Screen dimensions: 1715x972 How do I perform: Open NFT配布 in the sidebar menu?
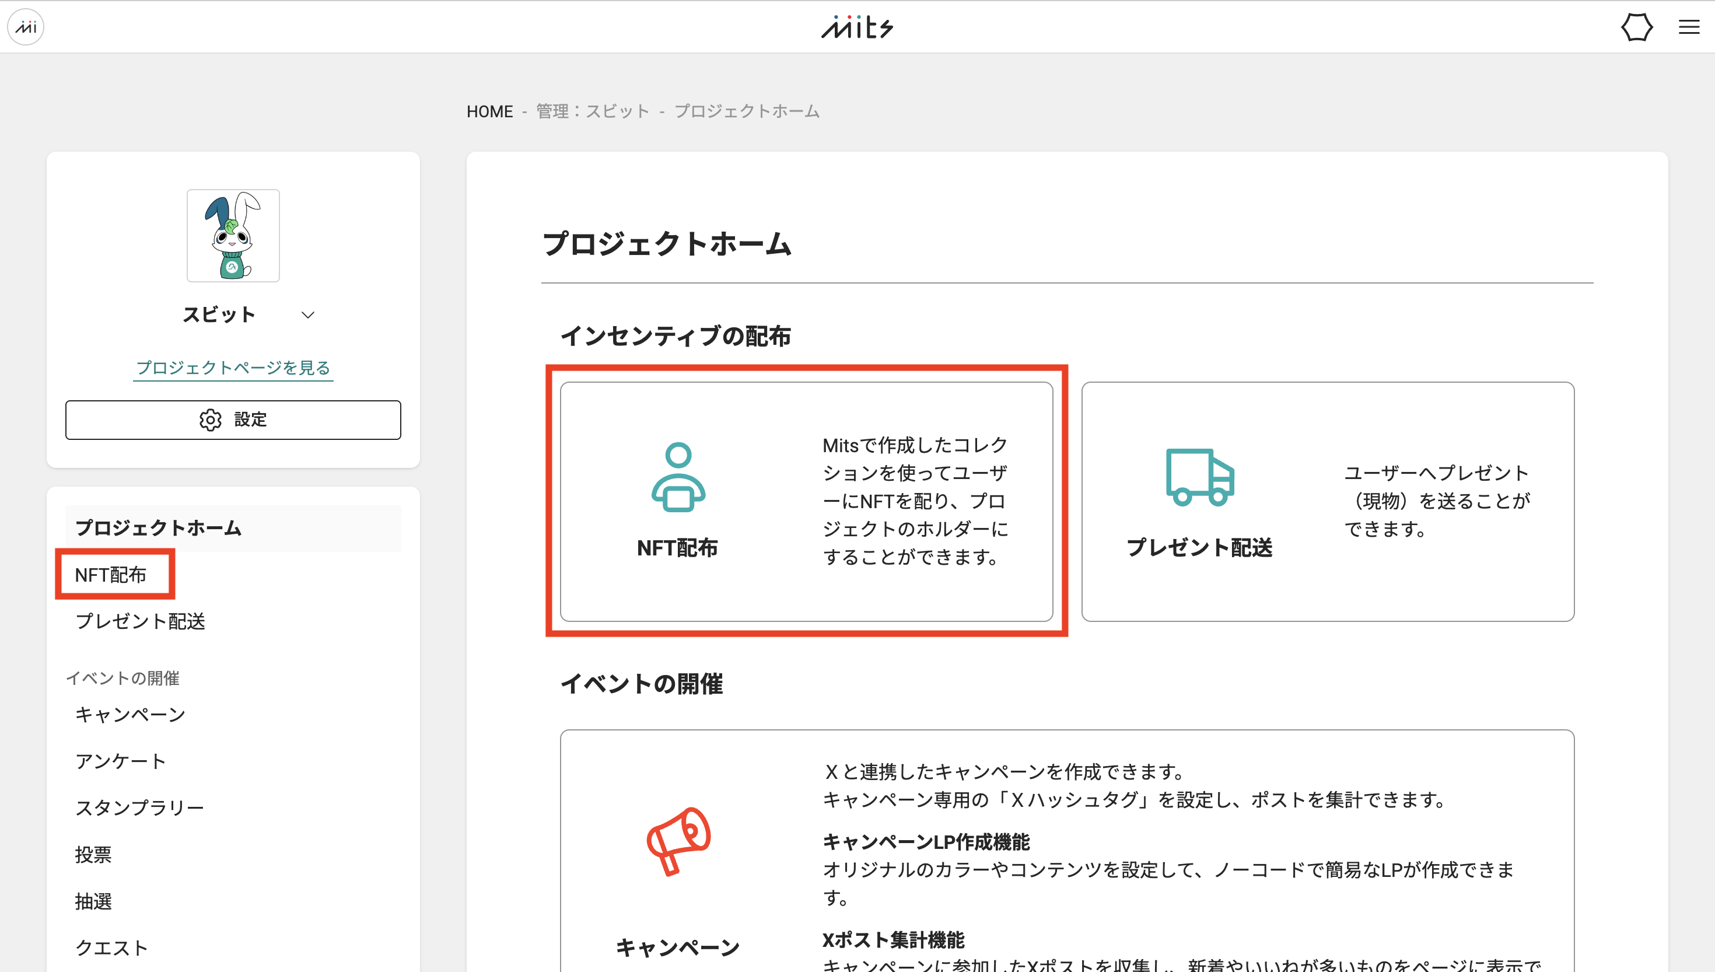coord(111,574)
